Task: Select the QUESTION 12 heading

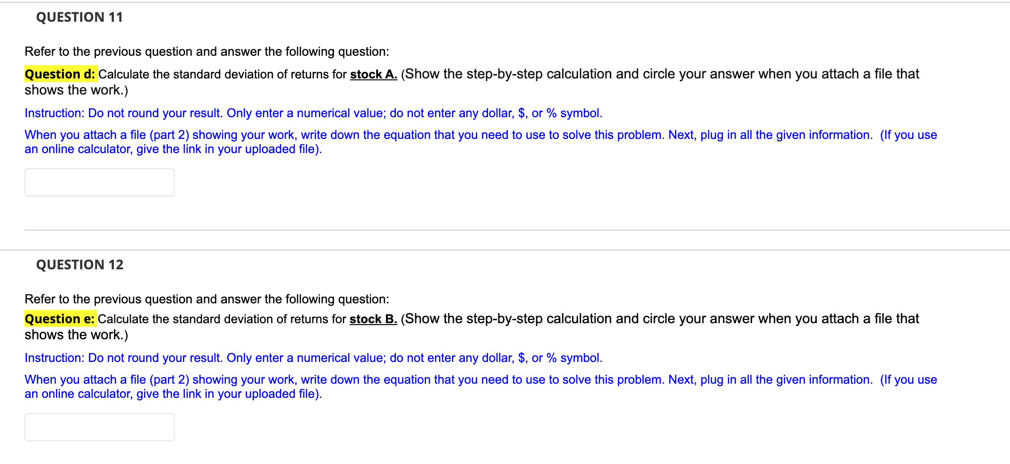Action: (x=80, y=265)
